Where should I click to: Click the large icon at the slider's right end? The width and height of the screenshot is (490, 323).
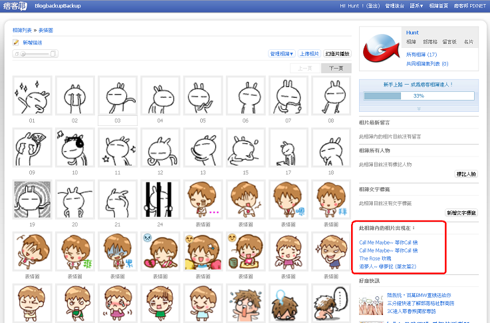(x=53, y=54)
